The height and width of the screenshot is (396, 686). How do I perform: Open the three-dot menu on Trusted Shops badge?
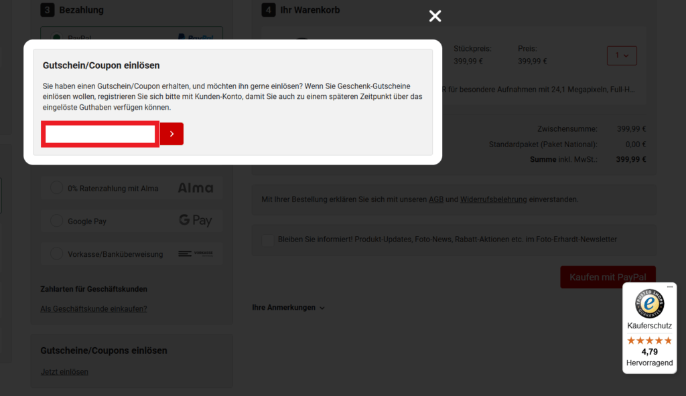[669, 288]
